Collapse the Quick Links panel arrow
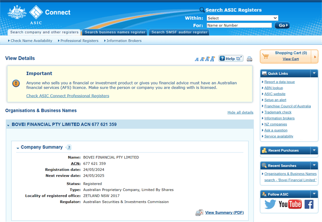This screenshot has height=222, width=322. tap(314, 73)
